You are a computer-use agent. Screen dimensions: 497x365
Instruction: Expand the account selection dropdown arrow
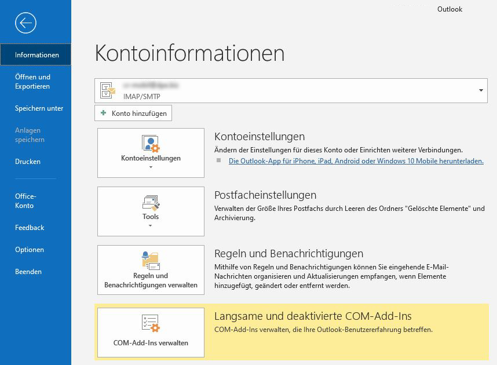tap(481, 90)
